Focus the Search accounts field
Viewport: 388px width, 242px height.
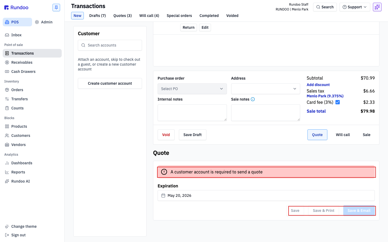click(110, 45)
